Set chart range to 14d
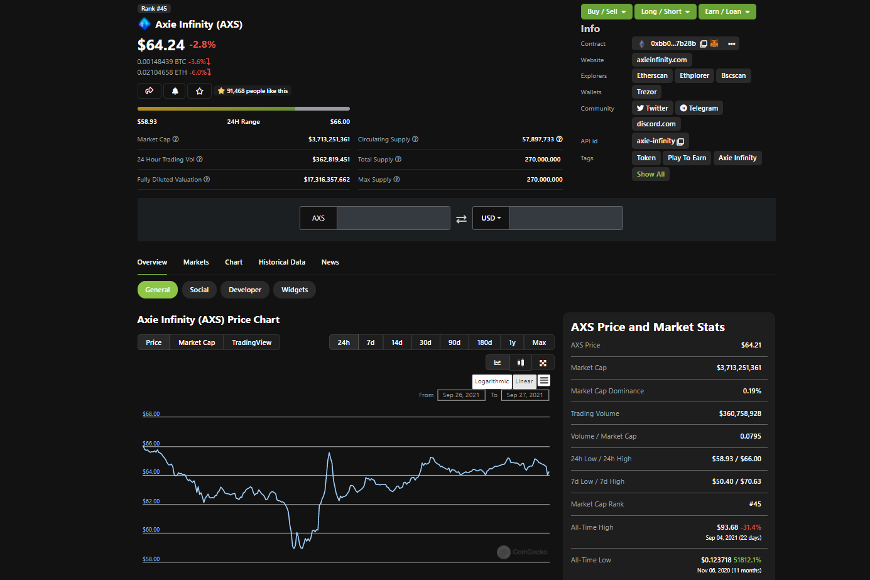 pos(397,342)
